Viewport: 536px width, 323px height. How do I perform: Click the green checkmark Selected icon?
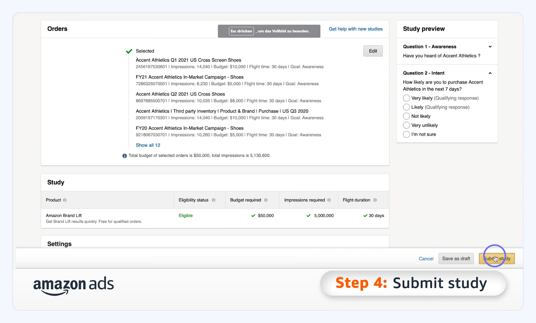point(129,51)
